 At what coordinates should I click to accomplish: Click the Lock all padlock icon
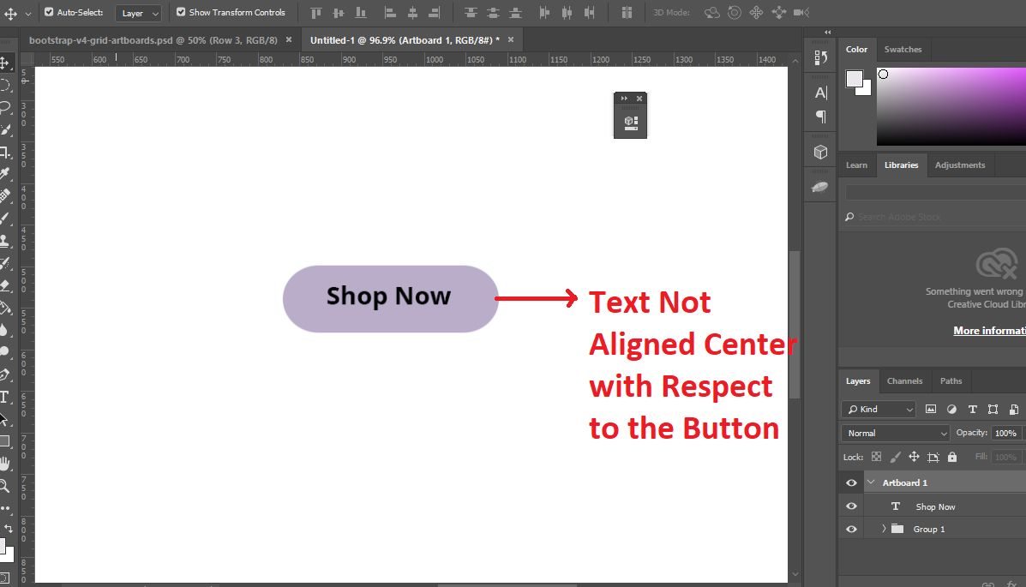pos(952,457)
